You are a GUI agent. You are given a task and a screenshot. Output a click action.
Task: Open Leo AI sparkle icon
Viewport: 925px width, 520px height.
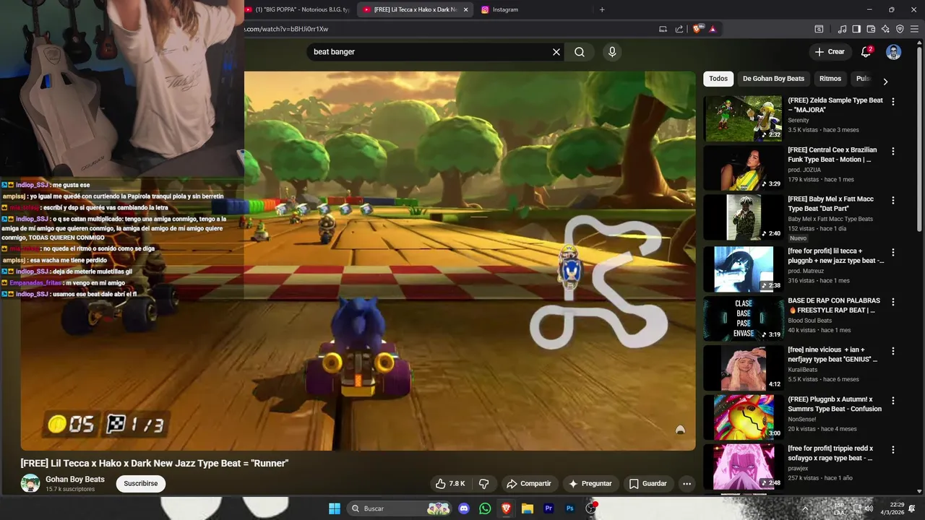coord(885,29)
